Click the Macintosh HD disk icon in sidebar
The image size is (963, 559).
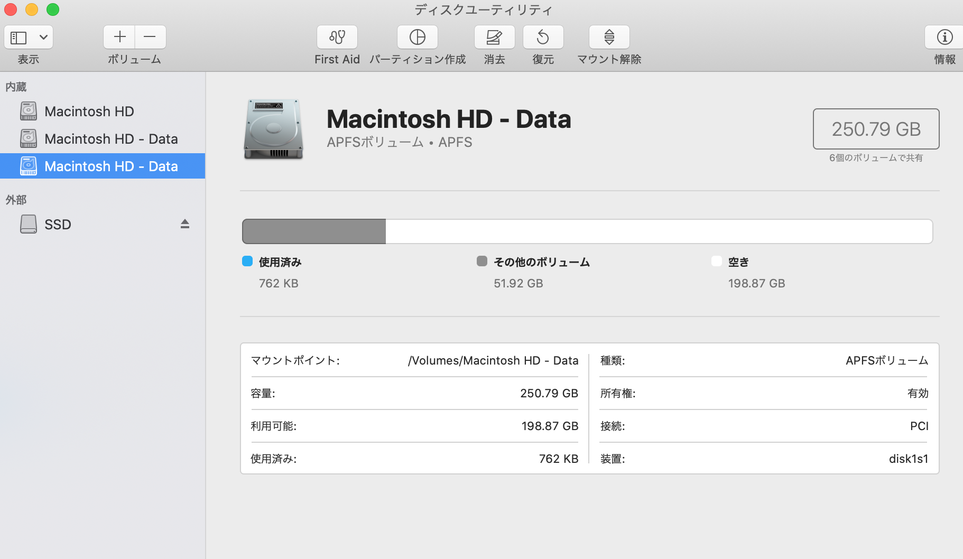tap(29, 111)
